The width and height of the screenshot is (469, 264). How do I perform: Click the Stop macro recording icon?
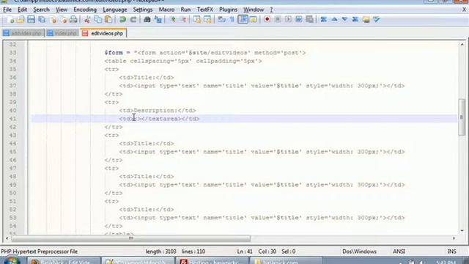click(x=278, y=20)
